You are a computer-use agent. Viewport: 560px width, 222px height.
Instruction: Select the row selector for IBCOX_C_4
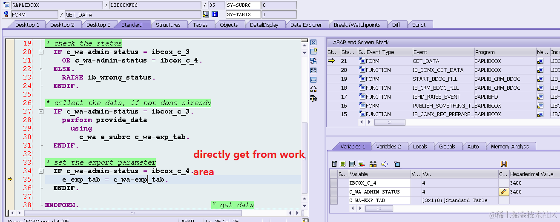(x=334, y=183)
